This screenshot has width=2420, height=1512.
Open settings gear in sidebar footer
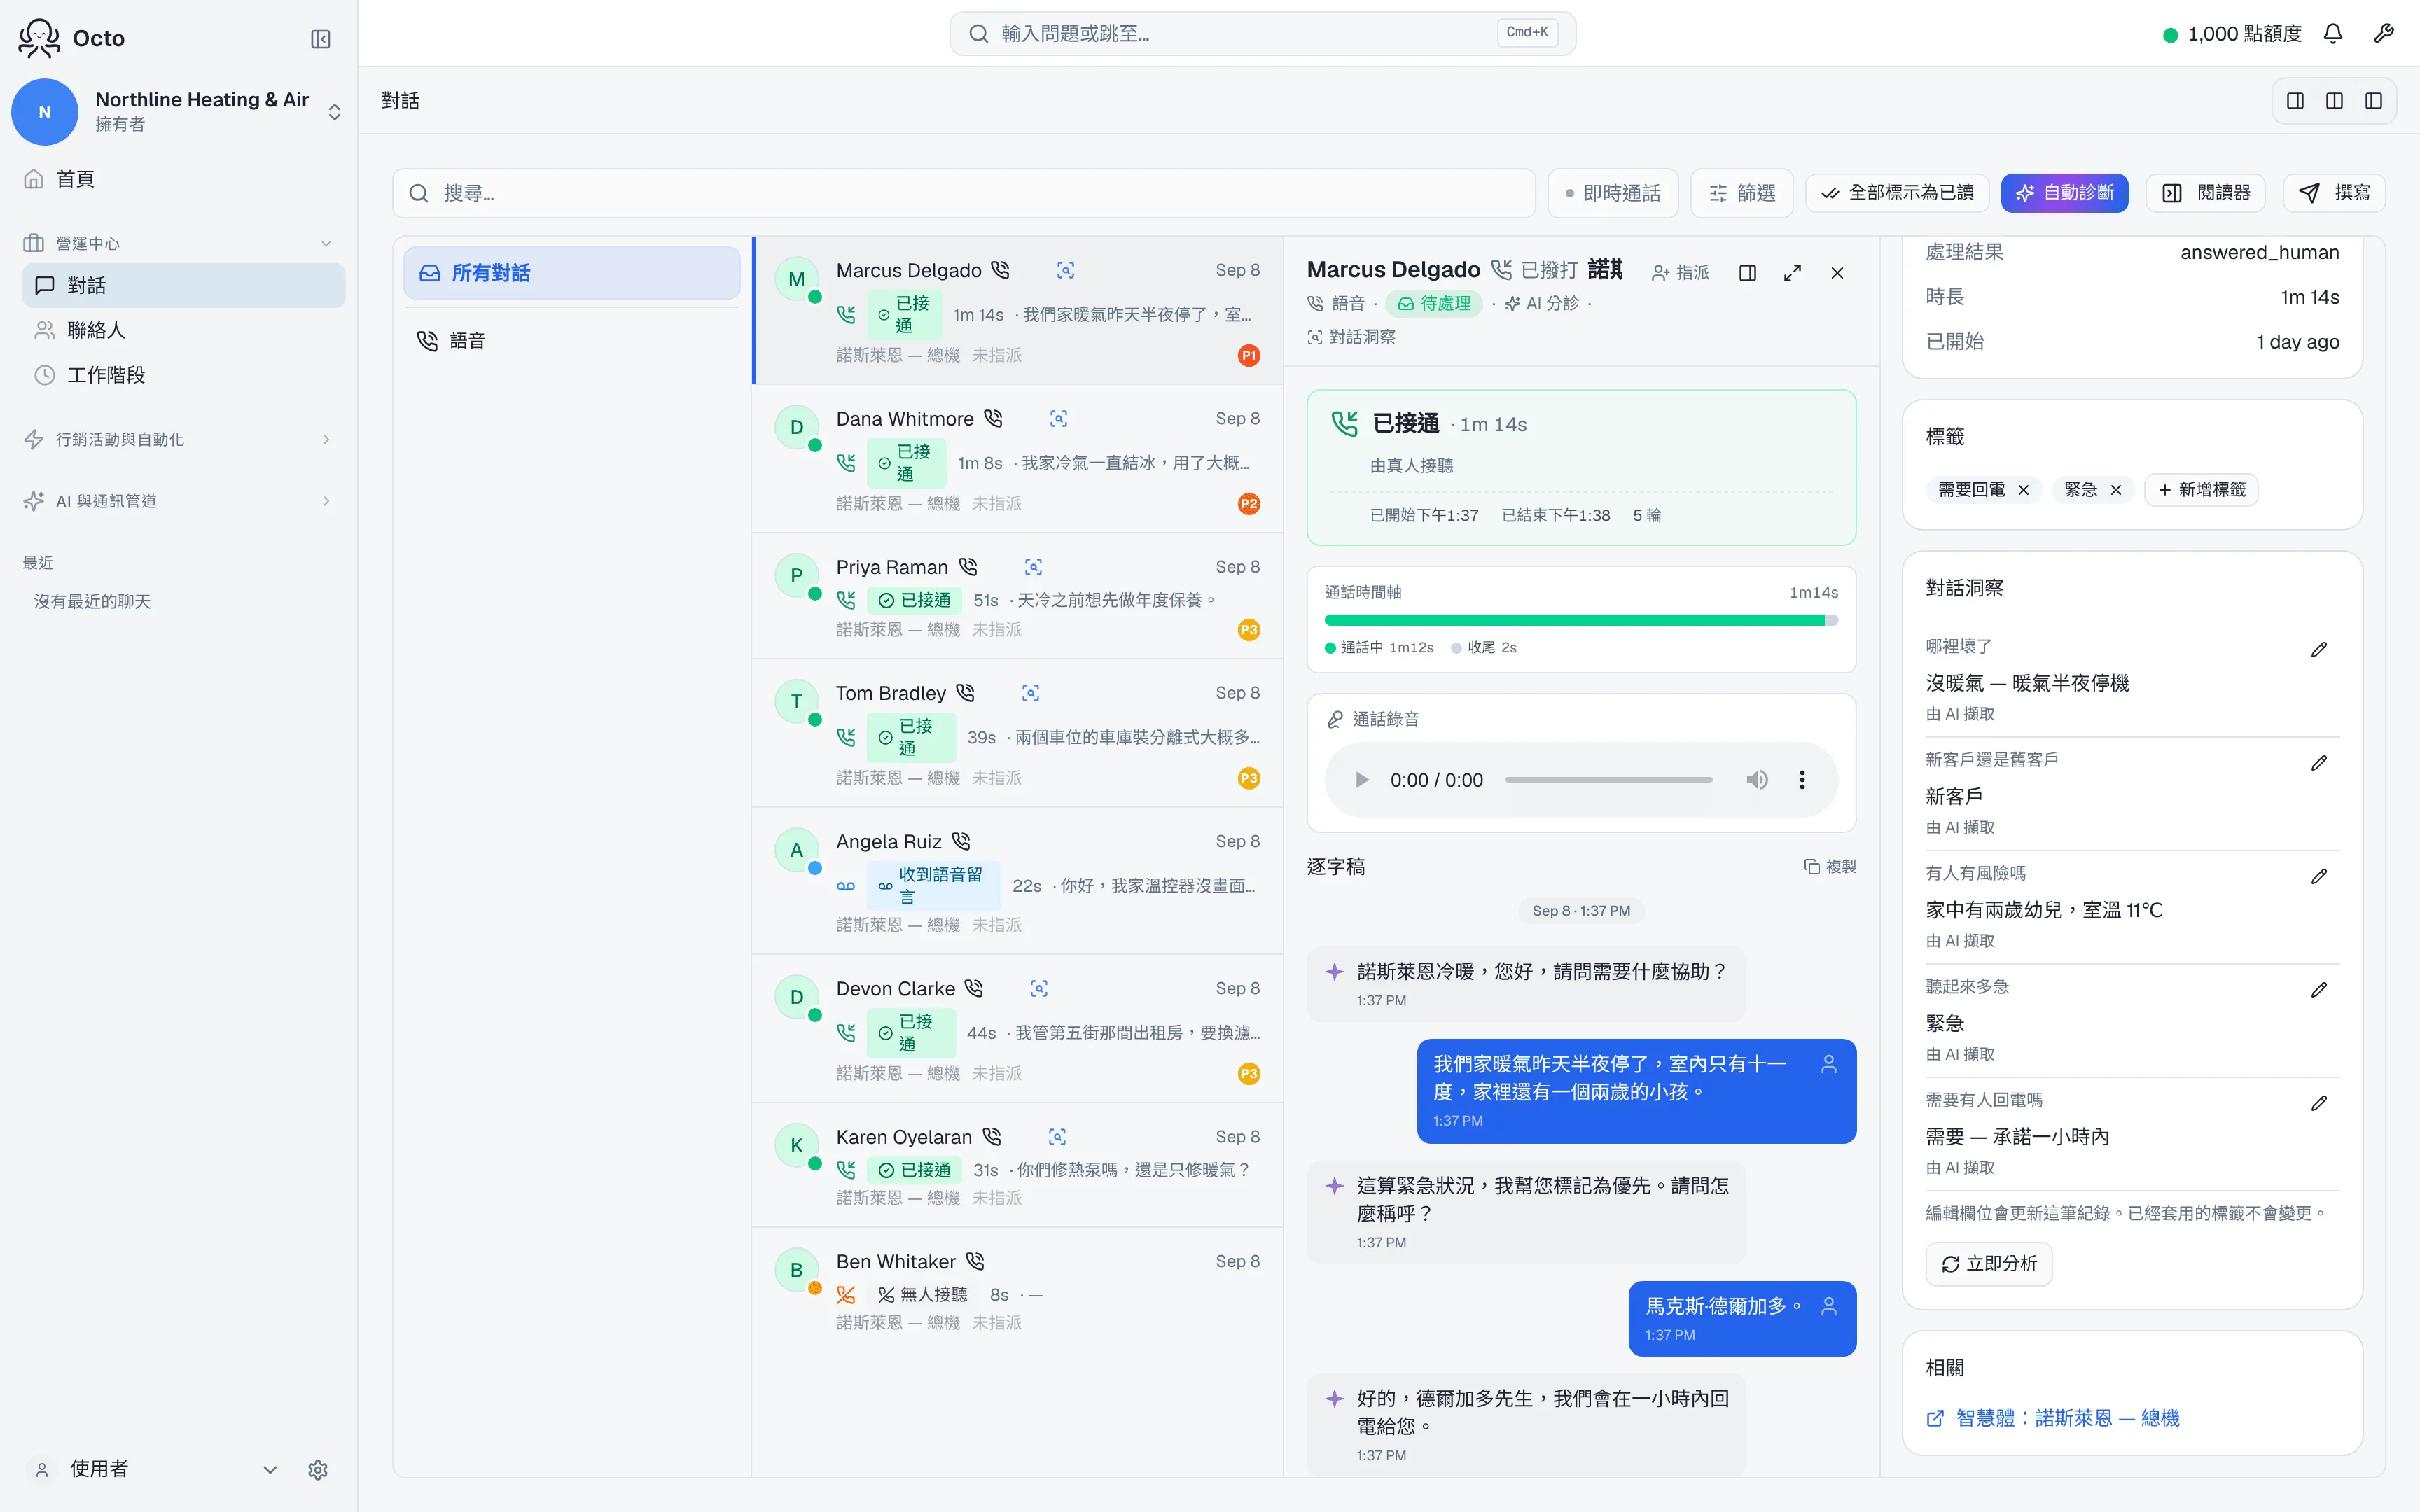tap(318, 1469)
